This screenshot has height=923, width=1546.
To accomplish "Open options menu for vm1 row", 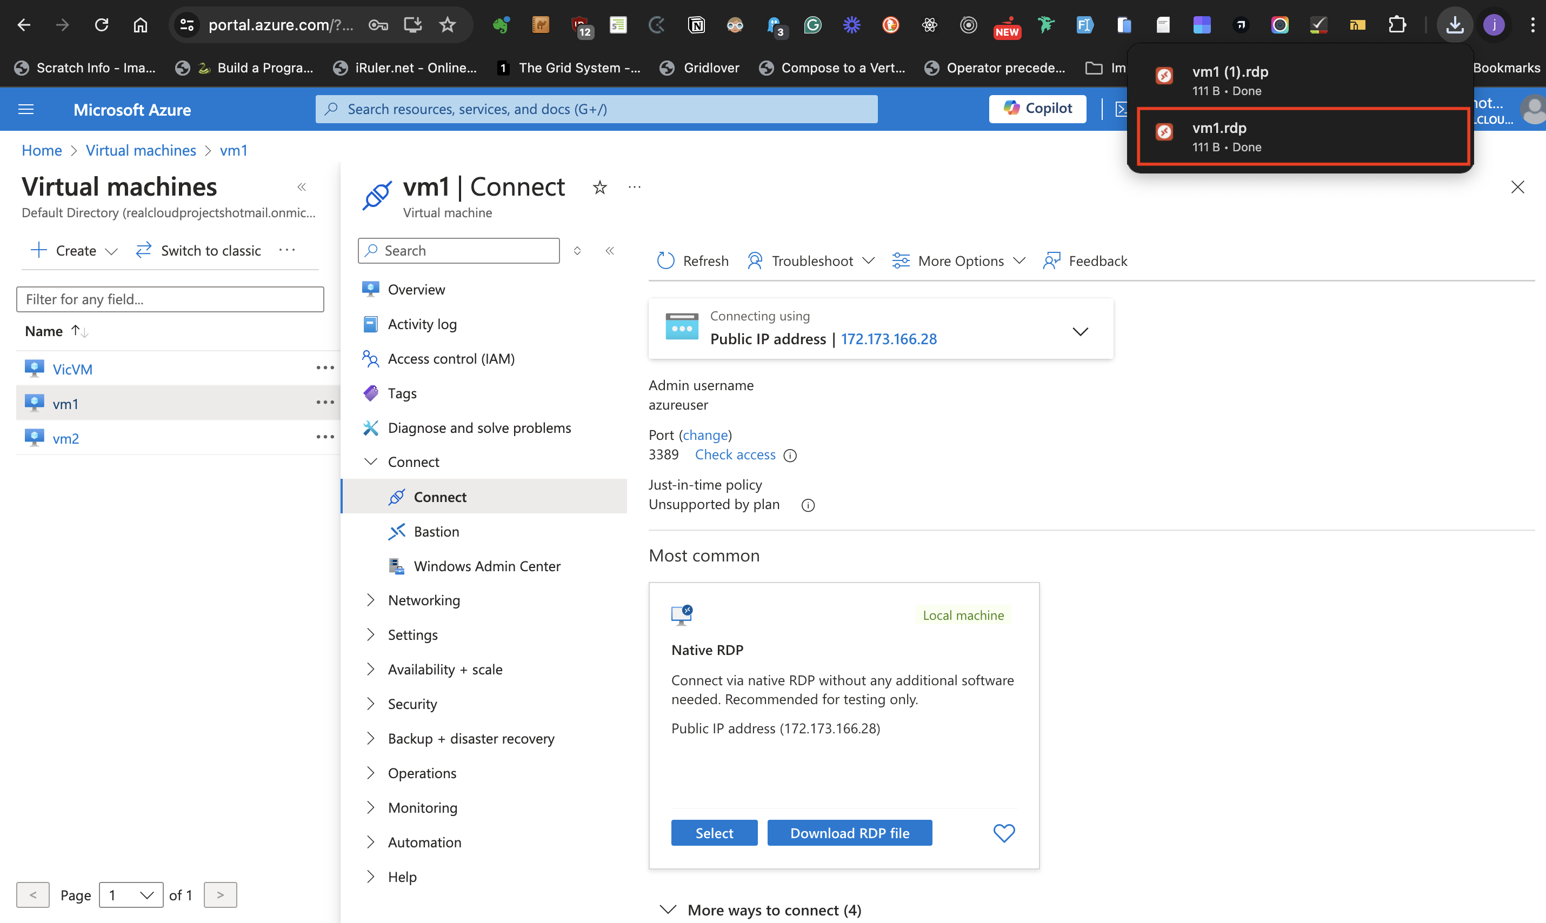I will (x=324, y=403).
